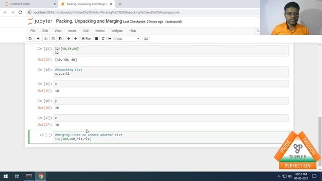Select the In [16] cell containing y

coord(171,101)
